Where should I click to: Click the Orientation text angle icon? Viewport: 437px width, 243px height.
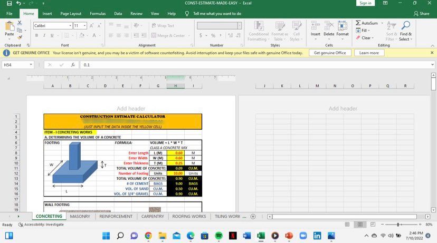click(136, 26)
